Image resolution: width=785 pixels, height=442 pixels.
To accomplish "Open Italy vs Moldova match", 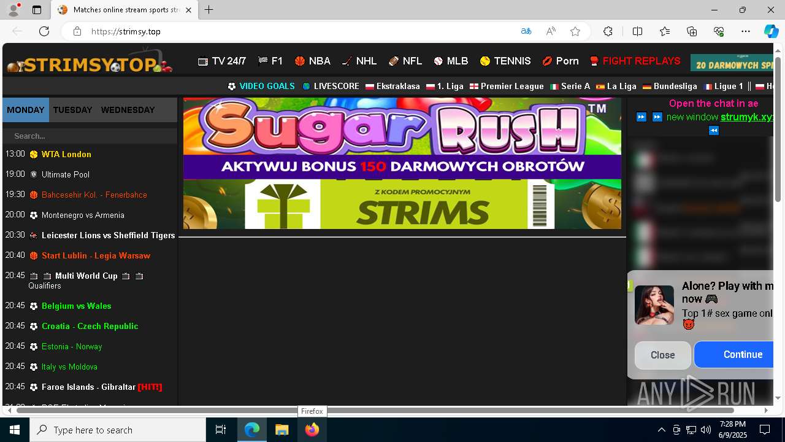I will [x=69, y=366].
